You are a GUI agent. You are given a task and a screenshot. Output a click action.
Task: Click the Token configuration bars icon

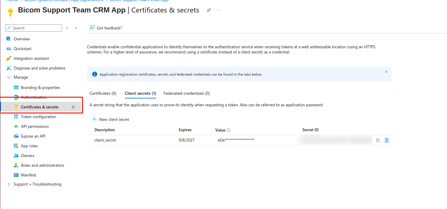(16, 117)
